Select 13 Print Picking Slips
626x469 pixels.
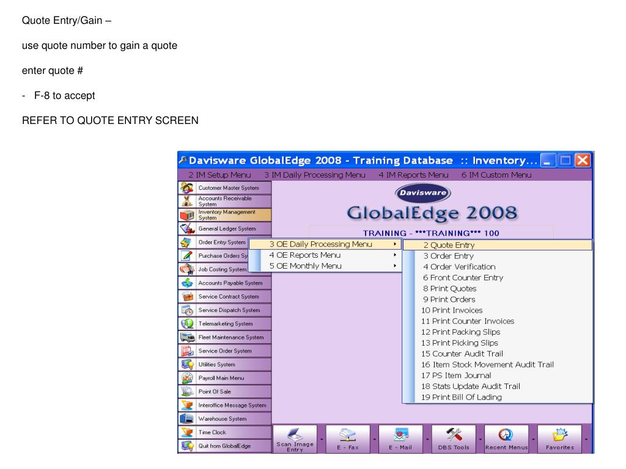[x=498, y=343]
